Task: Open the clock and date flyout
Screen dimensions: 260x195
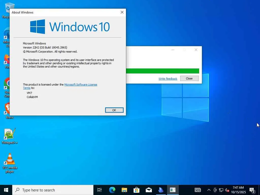Action: click(x=238, y=190)
